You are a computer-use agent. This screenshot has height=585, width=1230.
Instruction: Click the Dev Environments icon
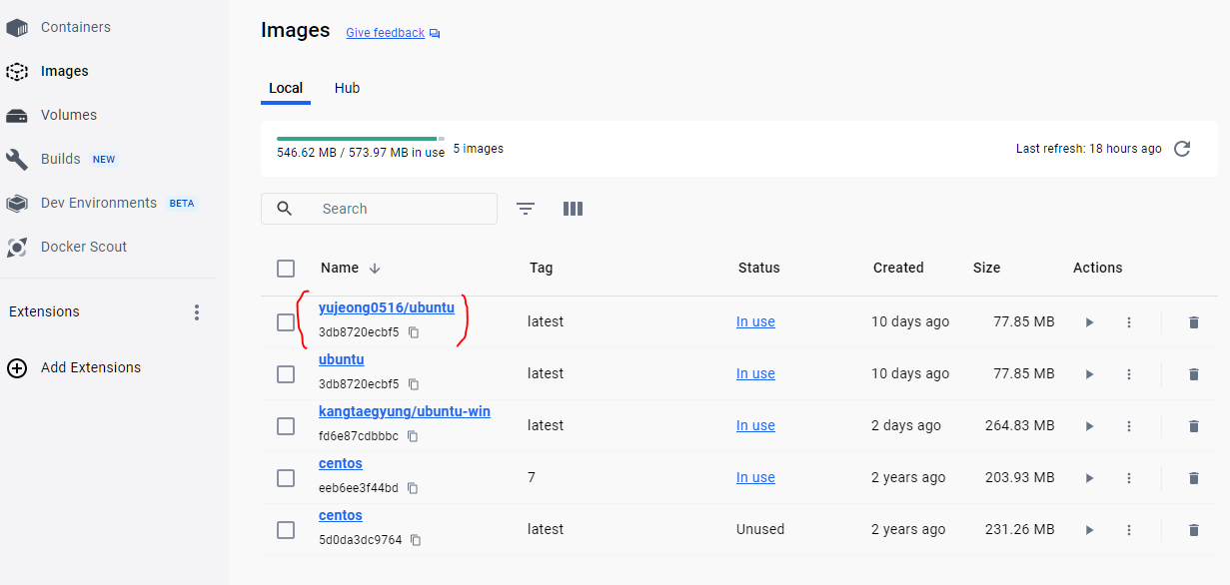tap(17, 204)
